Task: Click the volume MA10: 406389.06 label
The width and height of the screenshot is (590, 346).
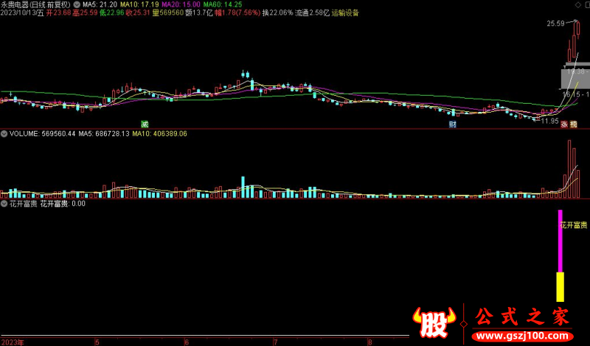Action: 159,134
